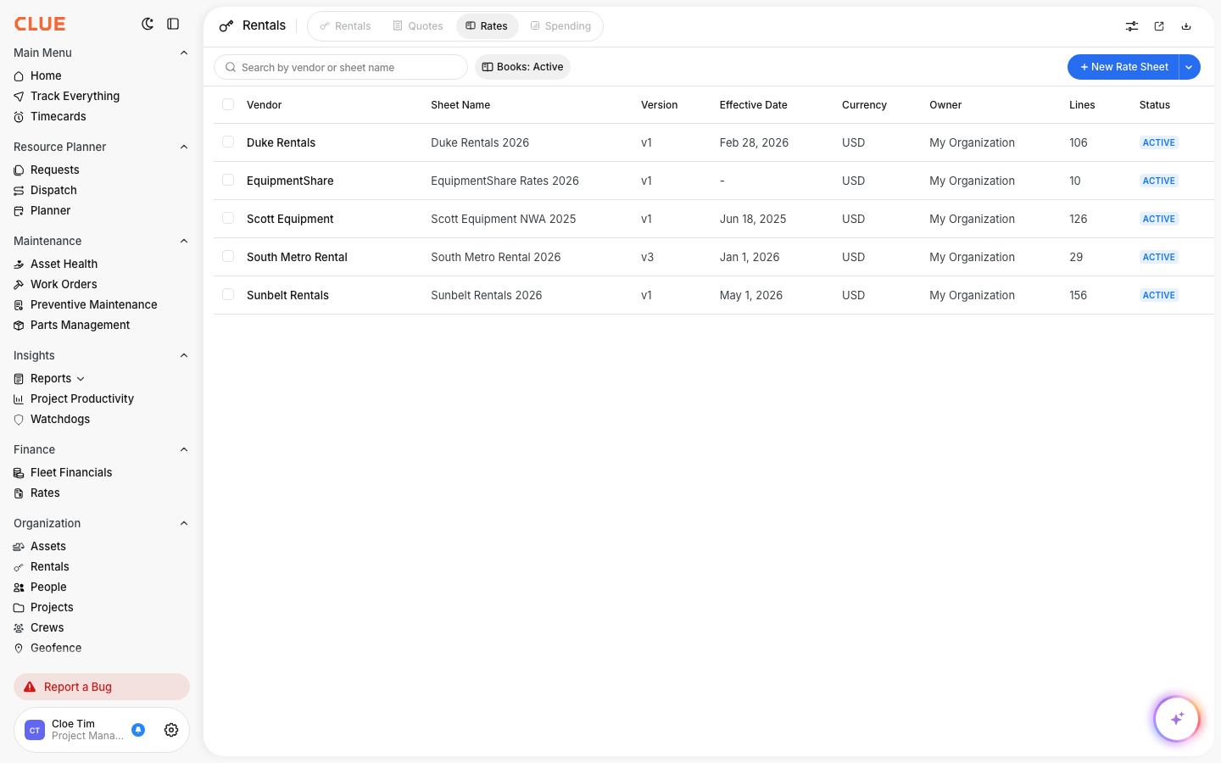
Task: Collapse the Insights section
Action: pos(184,355)
